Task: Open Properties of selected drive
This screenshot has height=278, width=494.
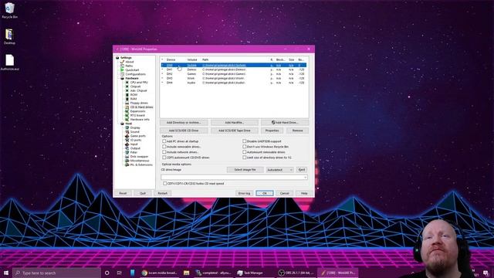Action: (x=272, y=131)
